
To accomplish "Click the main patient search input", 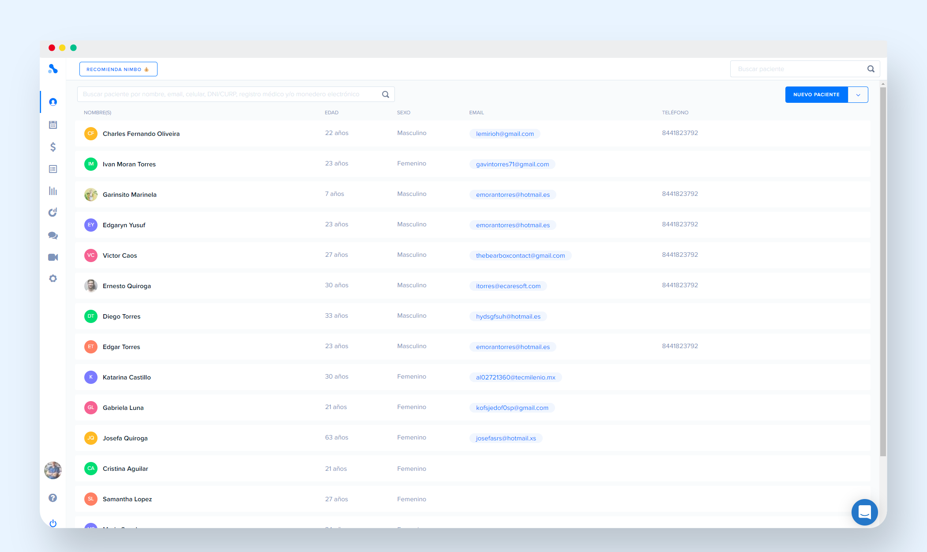I will click(229, 94).
